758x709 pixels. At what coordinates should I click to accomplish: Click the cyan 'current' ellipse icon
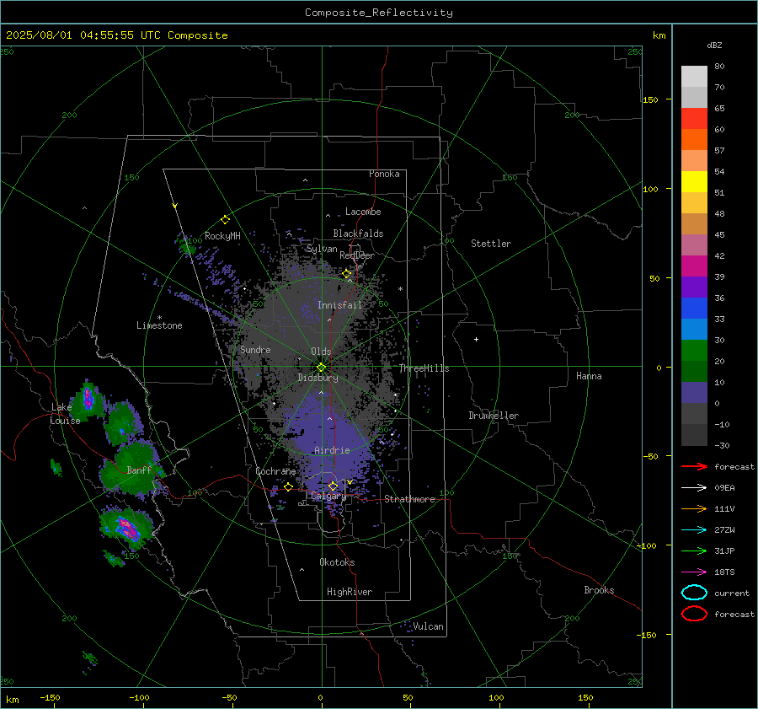coord(694,593)
